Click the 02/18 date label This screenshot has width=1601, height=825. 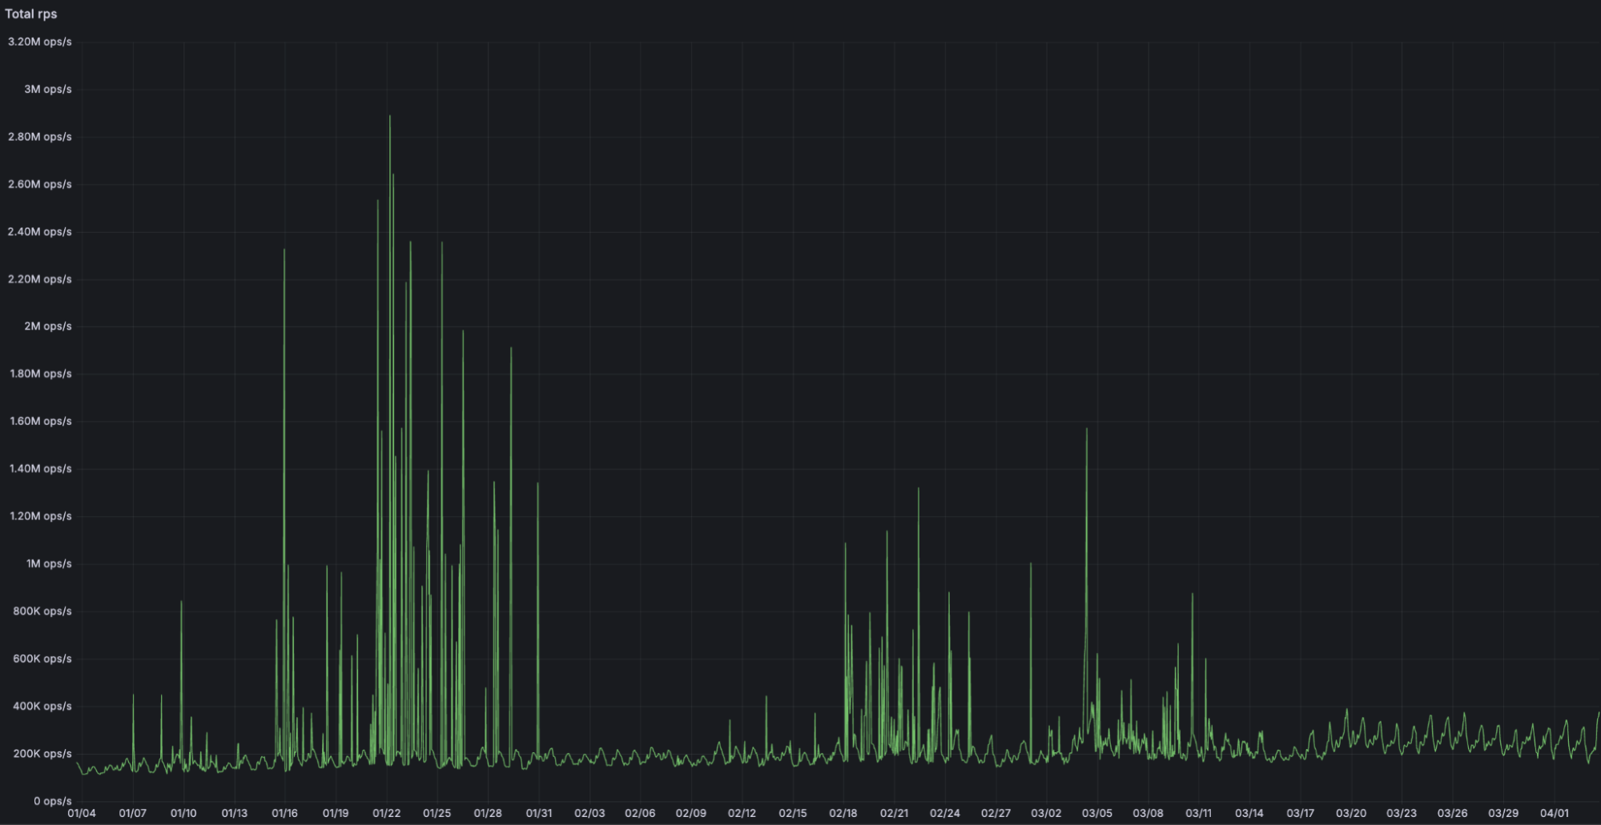click(843, 814)
